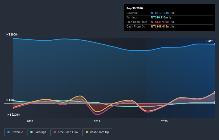
Task: Select the 2020 axis label
Action: 164,121
